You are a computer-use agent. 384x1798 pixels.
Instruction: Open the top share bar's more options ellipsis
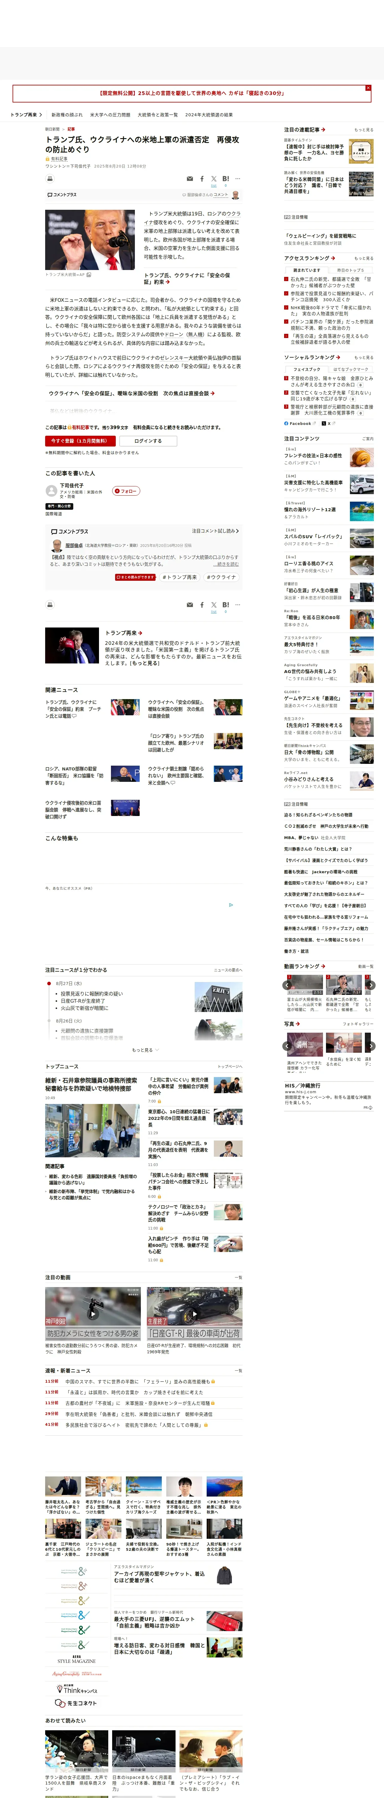tap(238, 179)
